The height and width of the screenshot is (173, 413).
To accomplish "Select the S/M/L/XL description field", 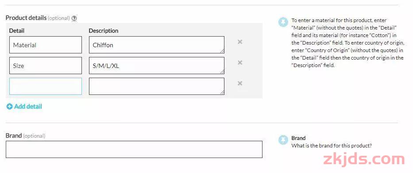I will [x=157, y=66].
